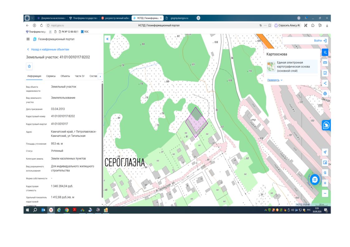Show more tabs with the arrow after Состав

point(100,77)
